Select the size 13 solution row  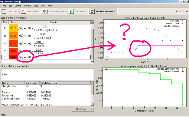coord(46,28)
